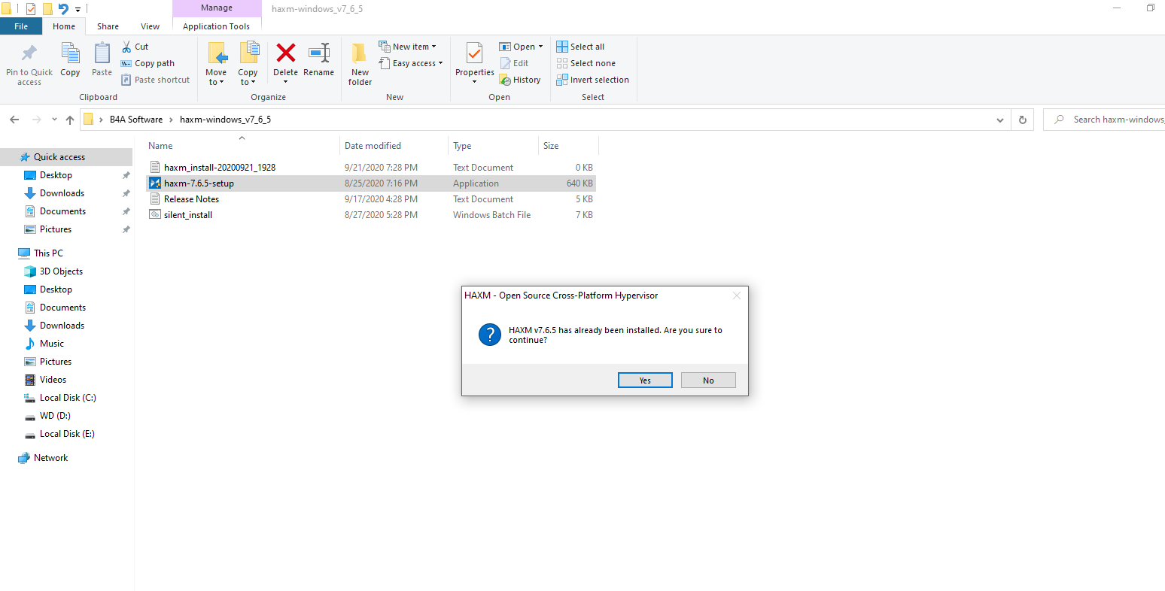Open the Copy to menu
Image resolution: width=1165 pixels, height=591 pixels.
248,64
